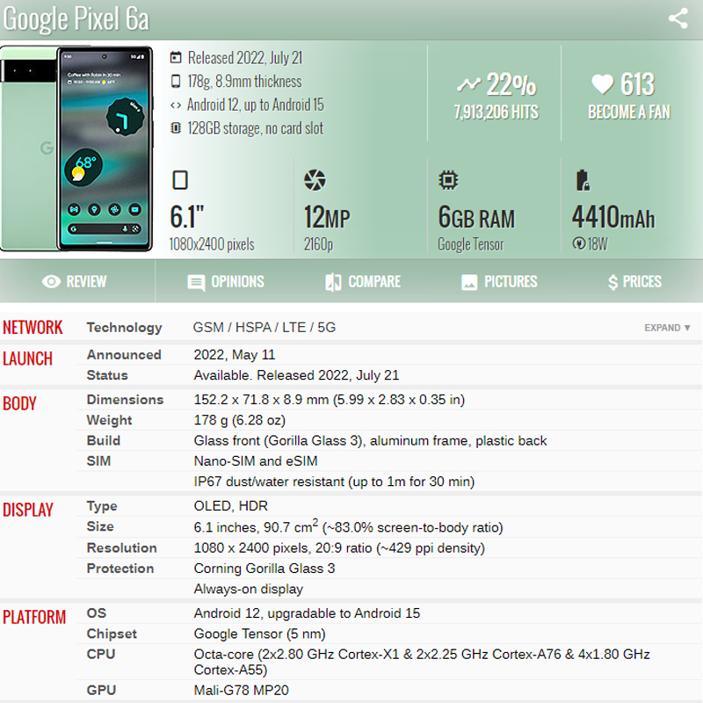Click the battery icon above 4410mAh
703x703 pixels.
(583, 180)
